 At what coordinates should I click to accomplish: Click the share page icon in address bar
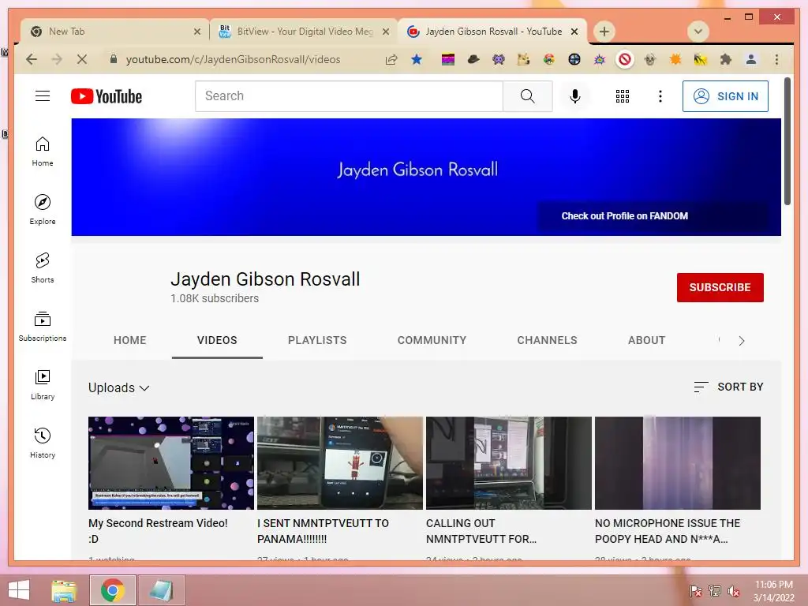pos(391,59)
